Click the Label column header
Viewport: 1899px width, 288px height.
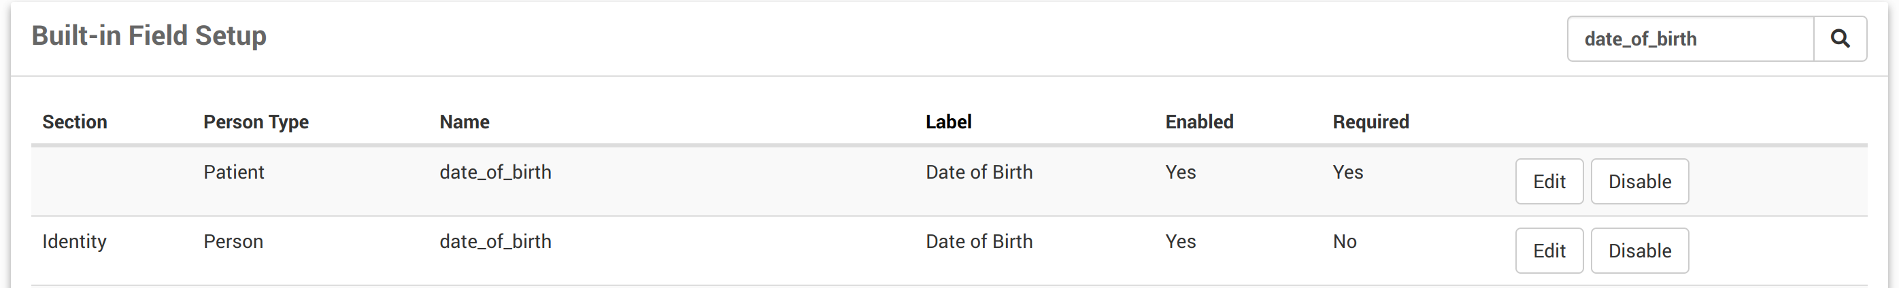[x=948, y=122]
